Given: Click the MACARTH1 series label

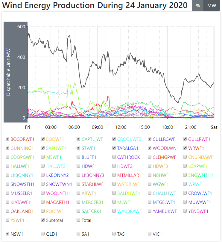Looking at the screenshot, I should [x=58, y=202].
